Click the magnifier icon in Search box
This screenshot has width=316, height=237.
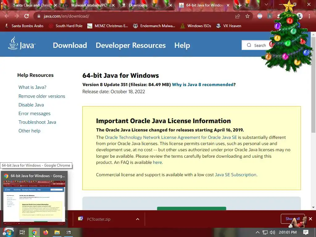249,45
